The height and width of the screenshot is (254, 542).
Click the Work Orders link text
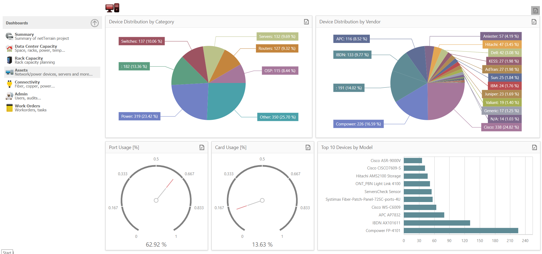tap(27, 106)
